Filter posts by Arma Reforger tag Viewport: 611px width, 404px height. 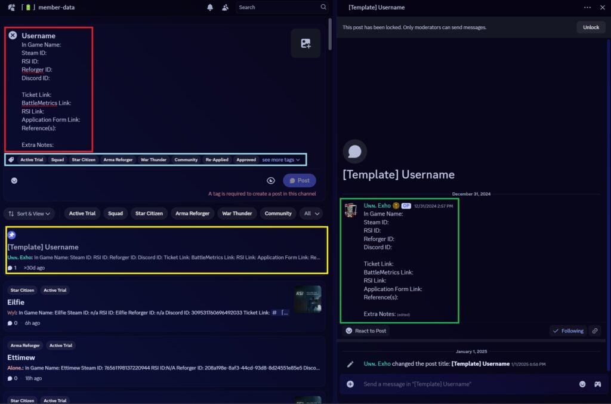(x=193, y=214)
